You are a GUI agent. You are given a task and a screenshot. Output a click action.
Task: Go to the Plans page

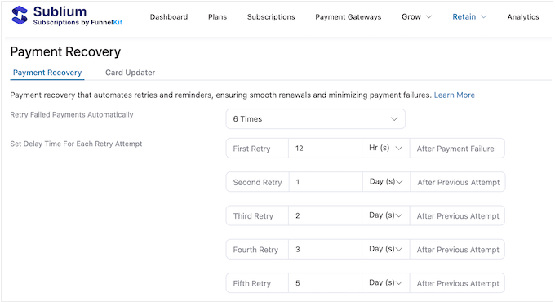(217, 16)
